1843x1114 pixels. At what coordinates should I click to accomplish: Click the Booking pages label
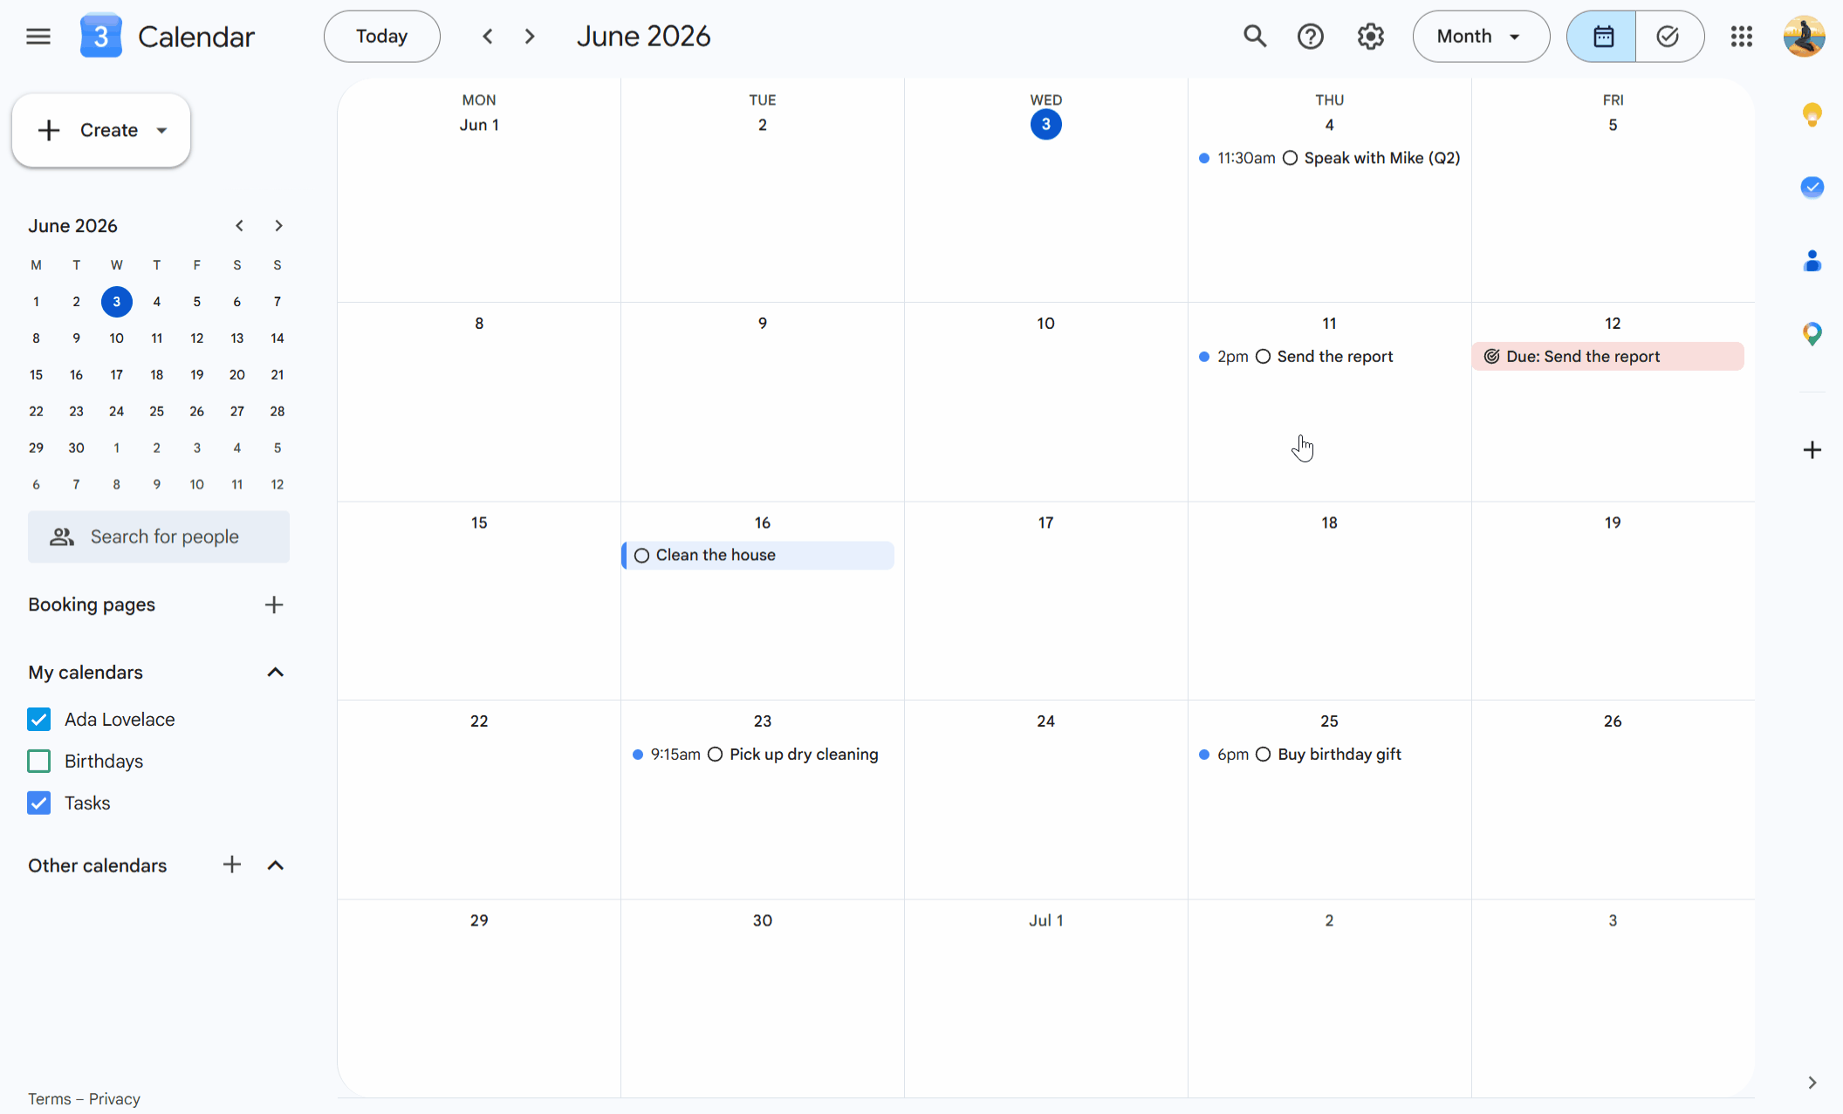click(92, 605)
